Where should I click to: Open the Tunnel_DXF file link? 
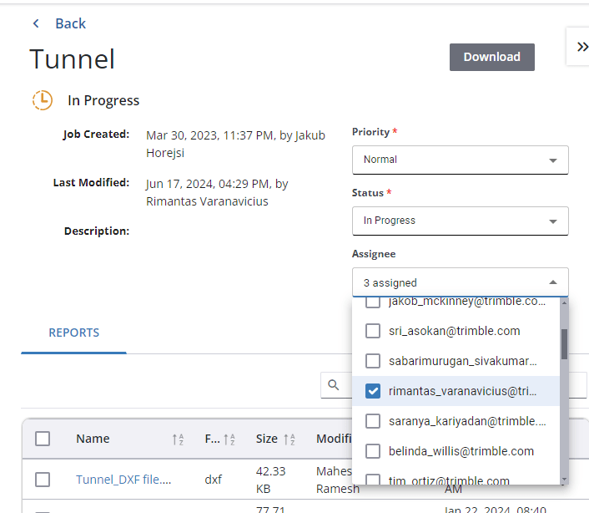(123, 480)
